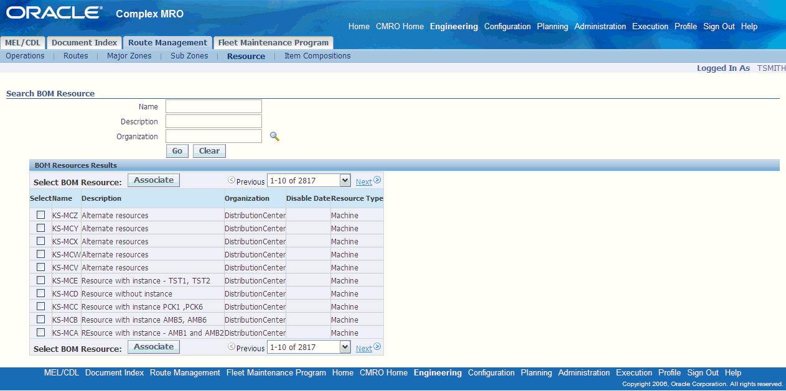Switch to the MEL/CDL tab

(22, 43)
